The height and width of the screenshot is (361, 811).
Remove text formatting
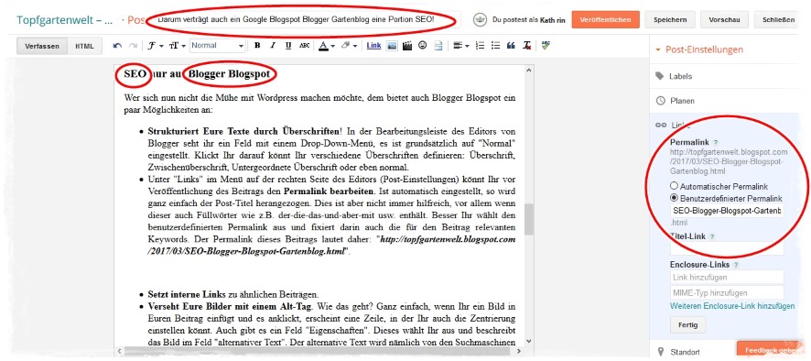coord(526,46)
